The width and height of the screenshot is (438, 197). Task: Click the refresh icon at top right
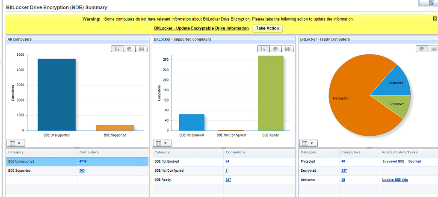coord(431,3)
